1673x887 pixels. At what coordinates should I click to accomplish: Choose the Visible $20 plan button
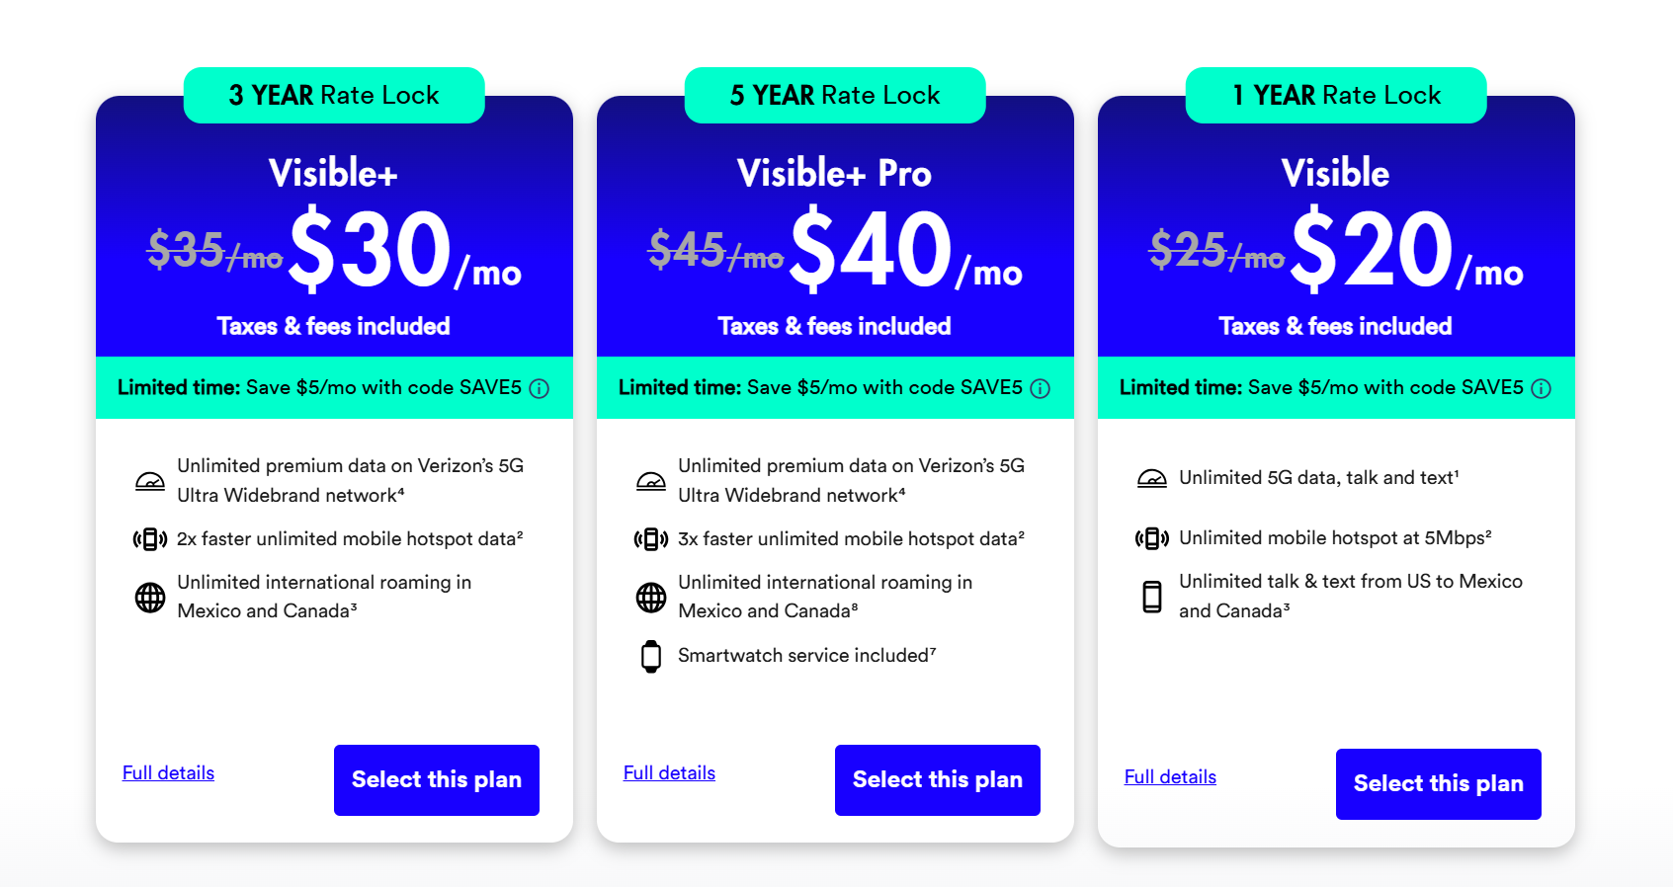[1439, 784]
